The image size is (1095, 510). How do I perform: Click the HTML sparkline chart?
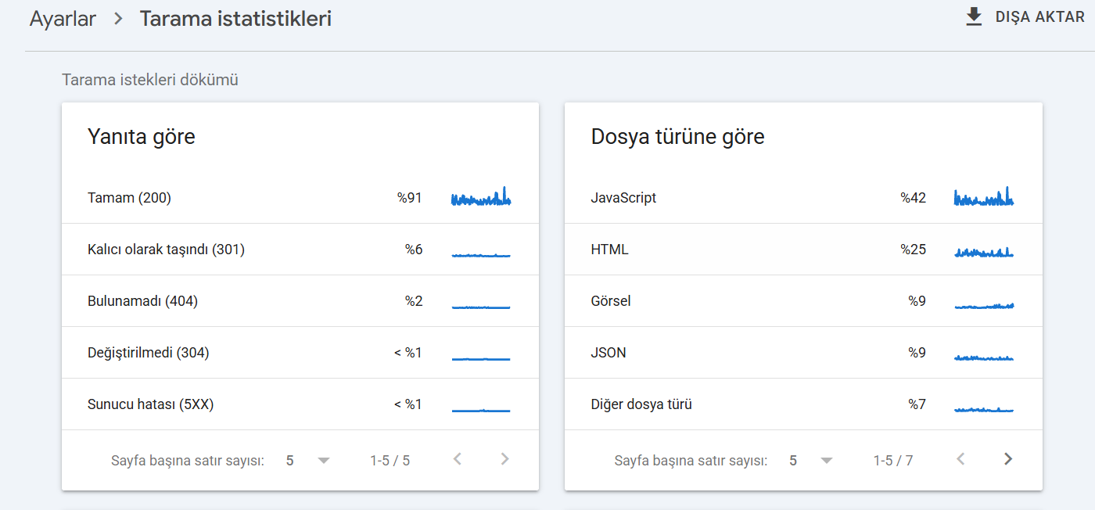pos(984,252)
